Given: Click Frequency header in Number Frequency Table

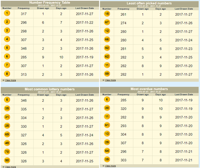Looking at the screenshot, I should tap(24, 8).
